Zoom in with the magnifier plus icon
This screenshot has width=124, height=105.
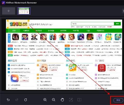click(x=45, y=100)
